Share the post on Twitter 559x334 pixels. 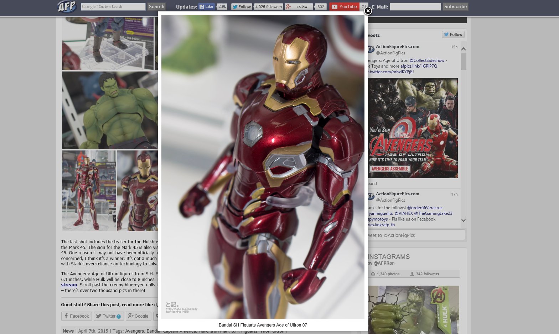pos(109,316)
